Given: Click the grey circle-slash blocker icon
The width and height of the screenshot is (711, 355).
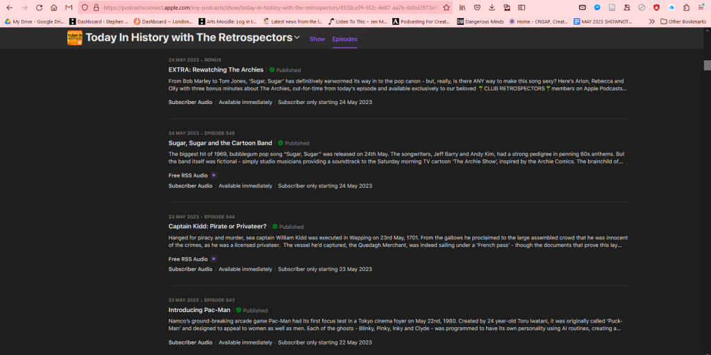Looking at the screenshot, I should coord(642,8).
